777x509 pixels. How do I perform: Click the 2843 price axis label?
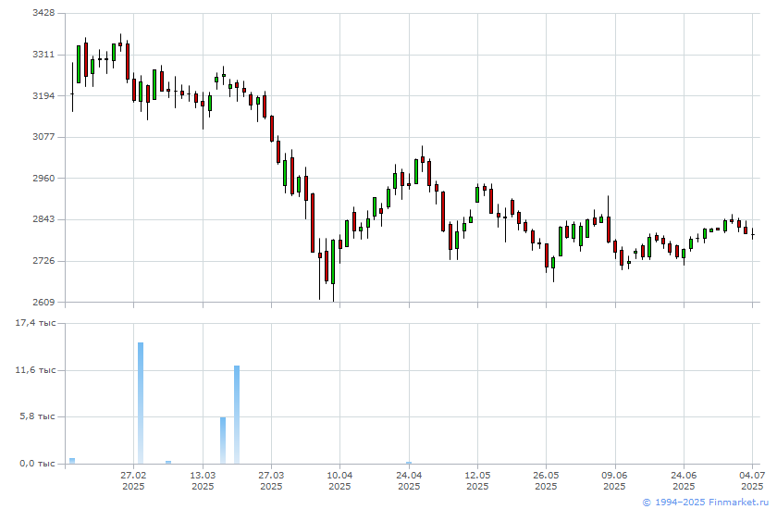(x=43, y=219)
